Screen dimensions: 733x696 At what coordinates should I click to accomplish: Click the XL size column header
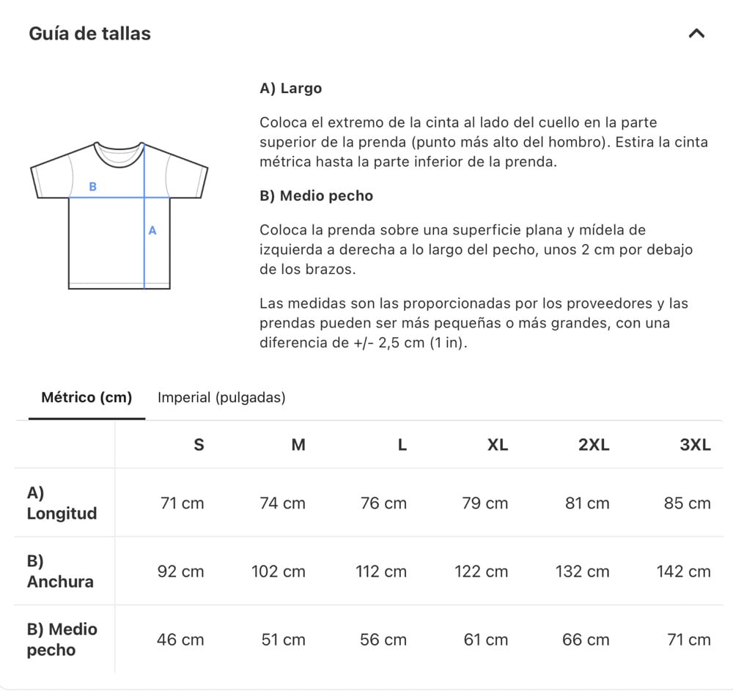(498, 445)
